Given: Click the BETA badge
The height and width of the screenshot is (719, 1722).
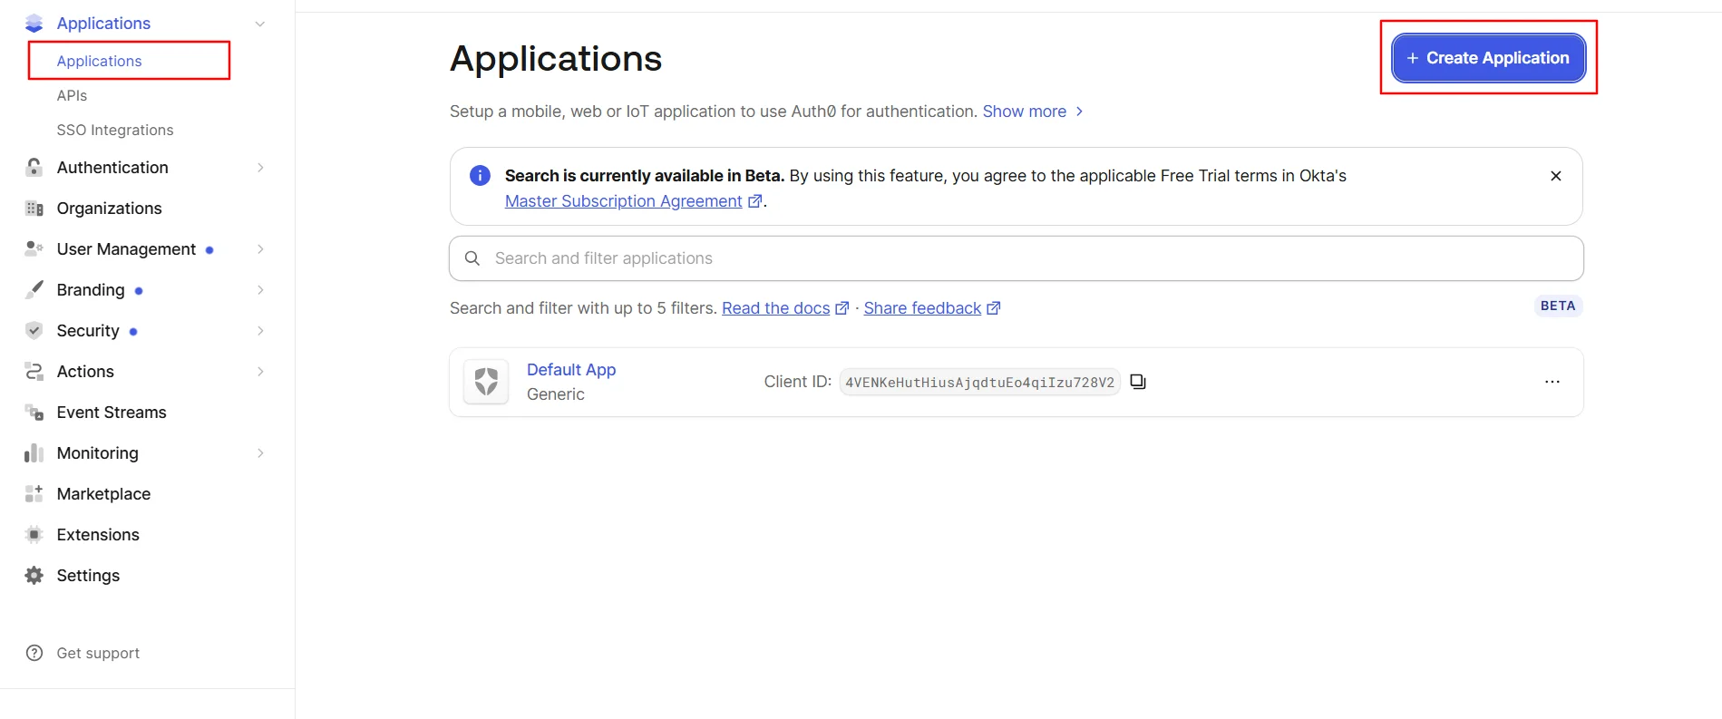Looking at the screenshot, I should click(1558, 306).
